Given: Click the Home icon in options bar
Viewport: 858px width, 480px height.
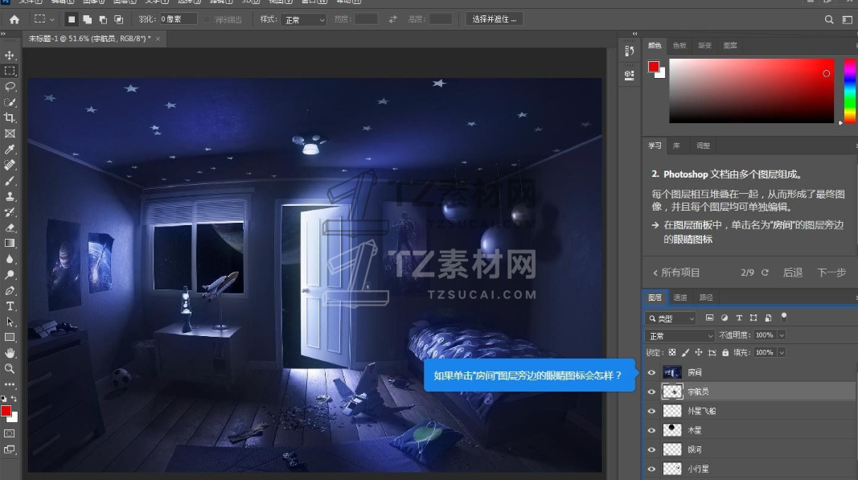Looking at the screenshot, I should (14, 18).
